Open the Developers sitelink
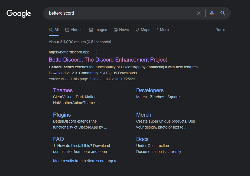The image size is (250, 176). pos(150,90)
